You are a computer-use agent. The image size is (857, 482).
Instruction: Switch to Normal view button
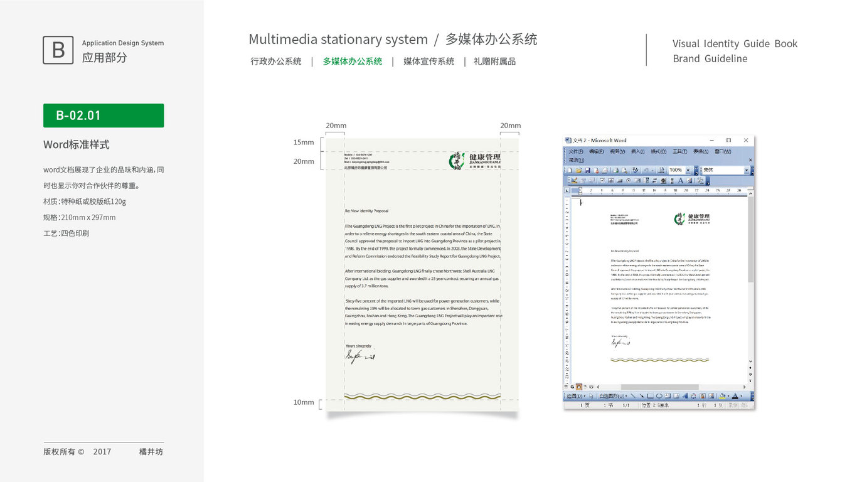(x=566, y=387)
